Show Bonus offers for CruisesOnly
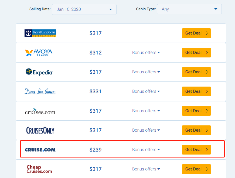This screenshot has height=178, width=235. click(x=146, y=130)
